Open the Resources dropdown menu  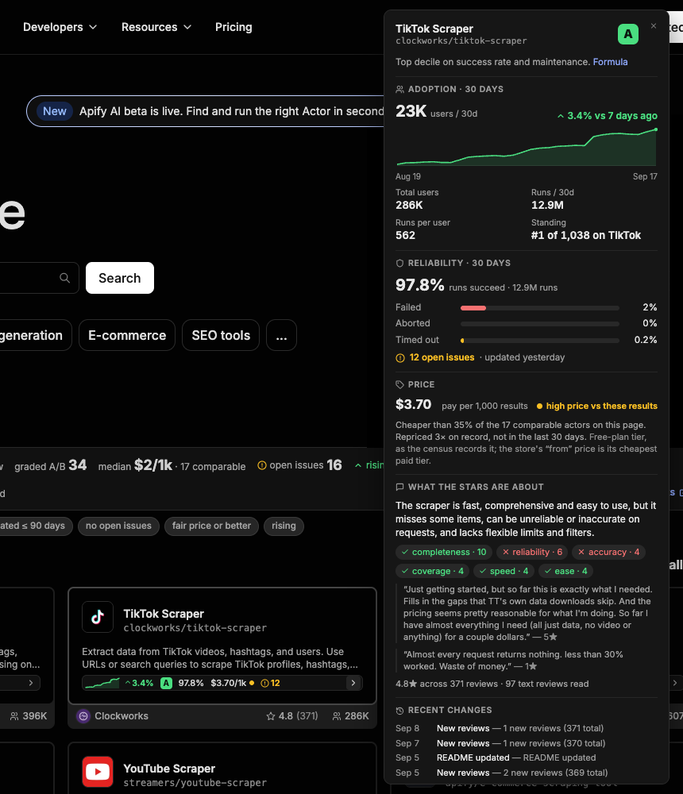click(156, 27)
